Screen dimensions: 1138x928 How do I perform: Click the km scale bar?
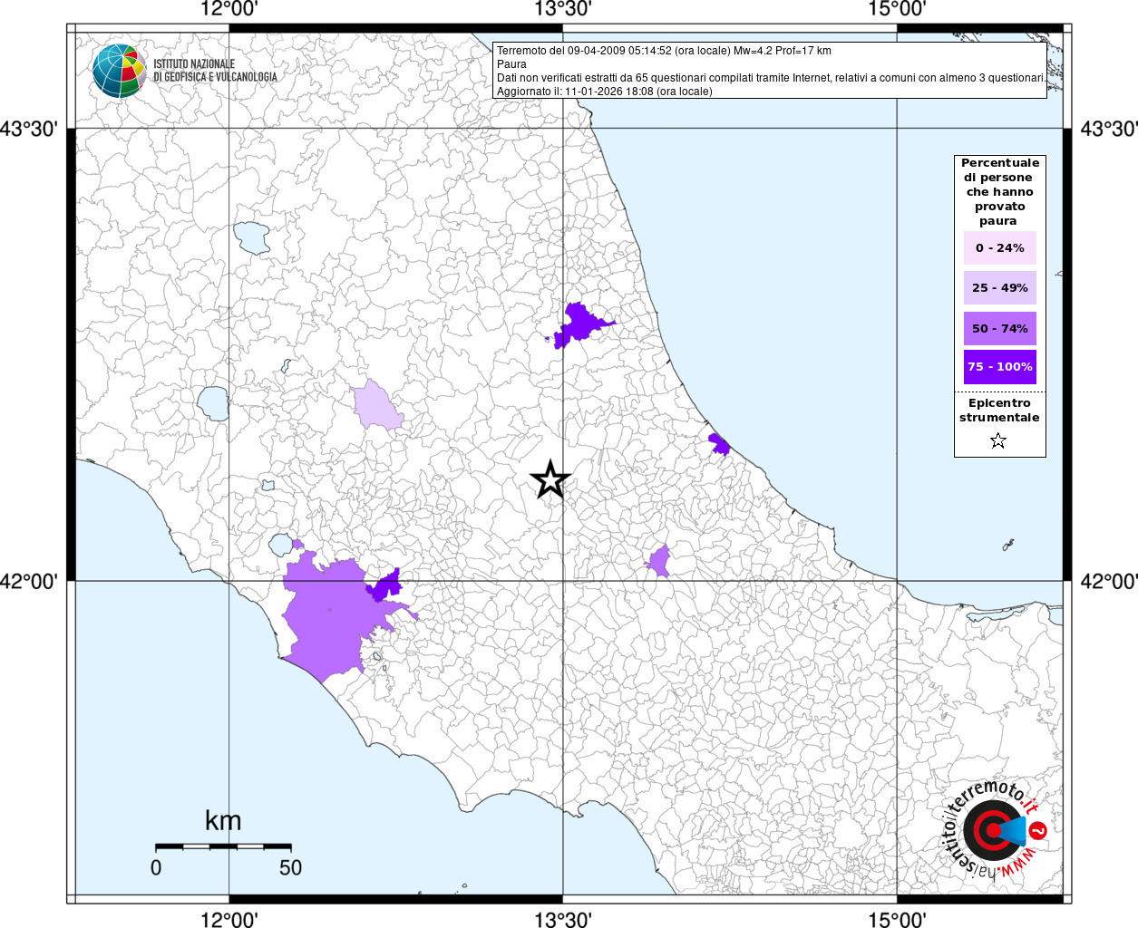coord(223,846)
